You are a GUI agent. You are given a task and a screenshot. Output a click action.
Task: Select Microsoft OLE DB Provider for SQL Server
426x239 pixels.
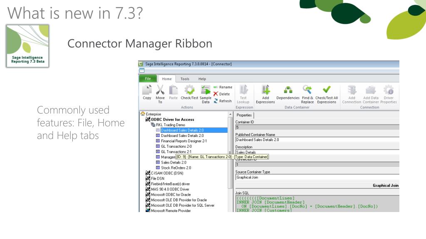[183, 205]
